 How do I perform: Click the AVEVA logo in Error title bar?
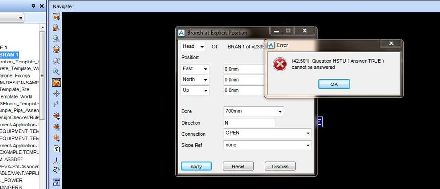[271, 45]
